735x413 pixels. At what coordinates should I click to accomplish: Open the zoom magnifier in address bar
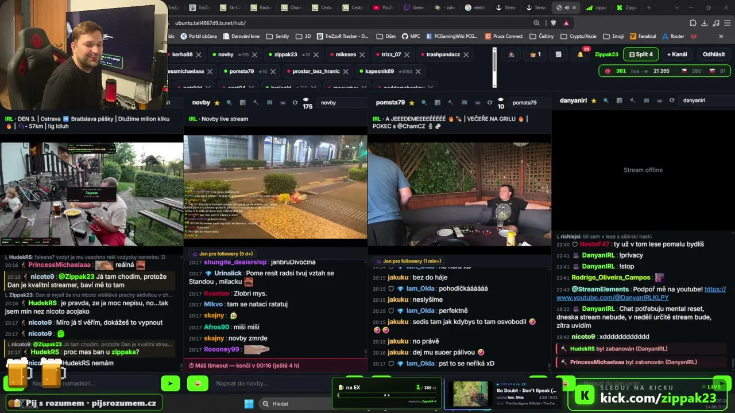click(x=536, y=23)
